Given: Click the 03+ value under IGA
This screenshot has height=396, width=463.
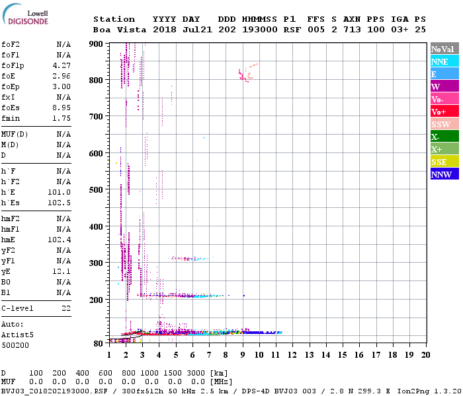Looking at the screenshot, I should click(x=400, y=30).
